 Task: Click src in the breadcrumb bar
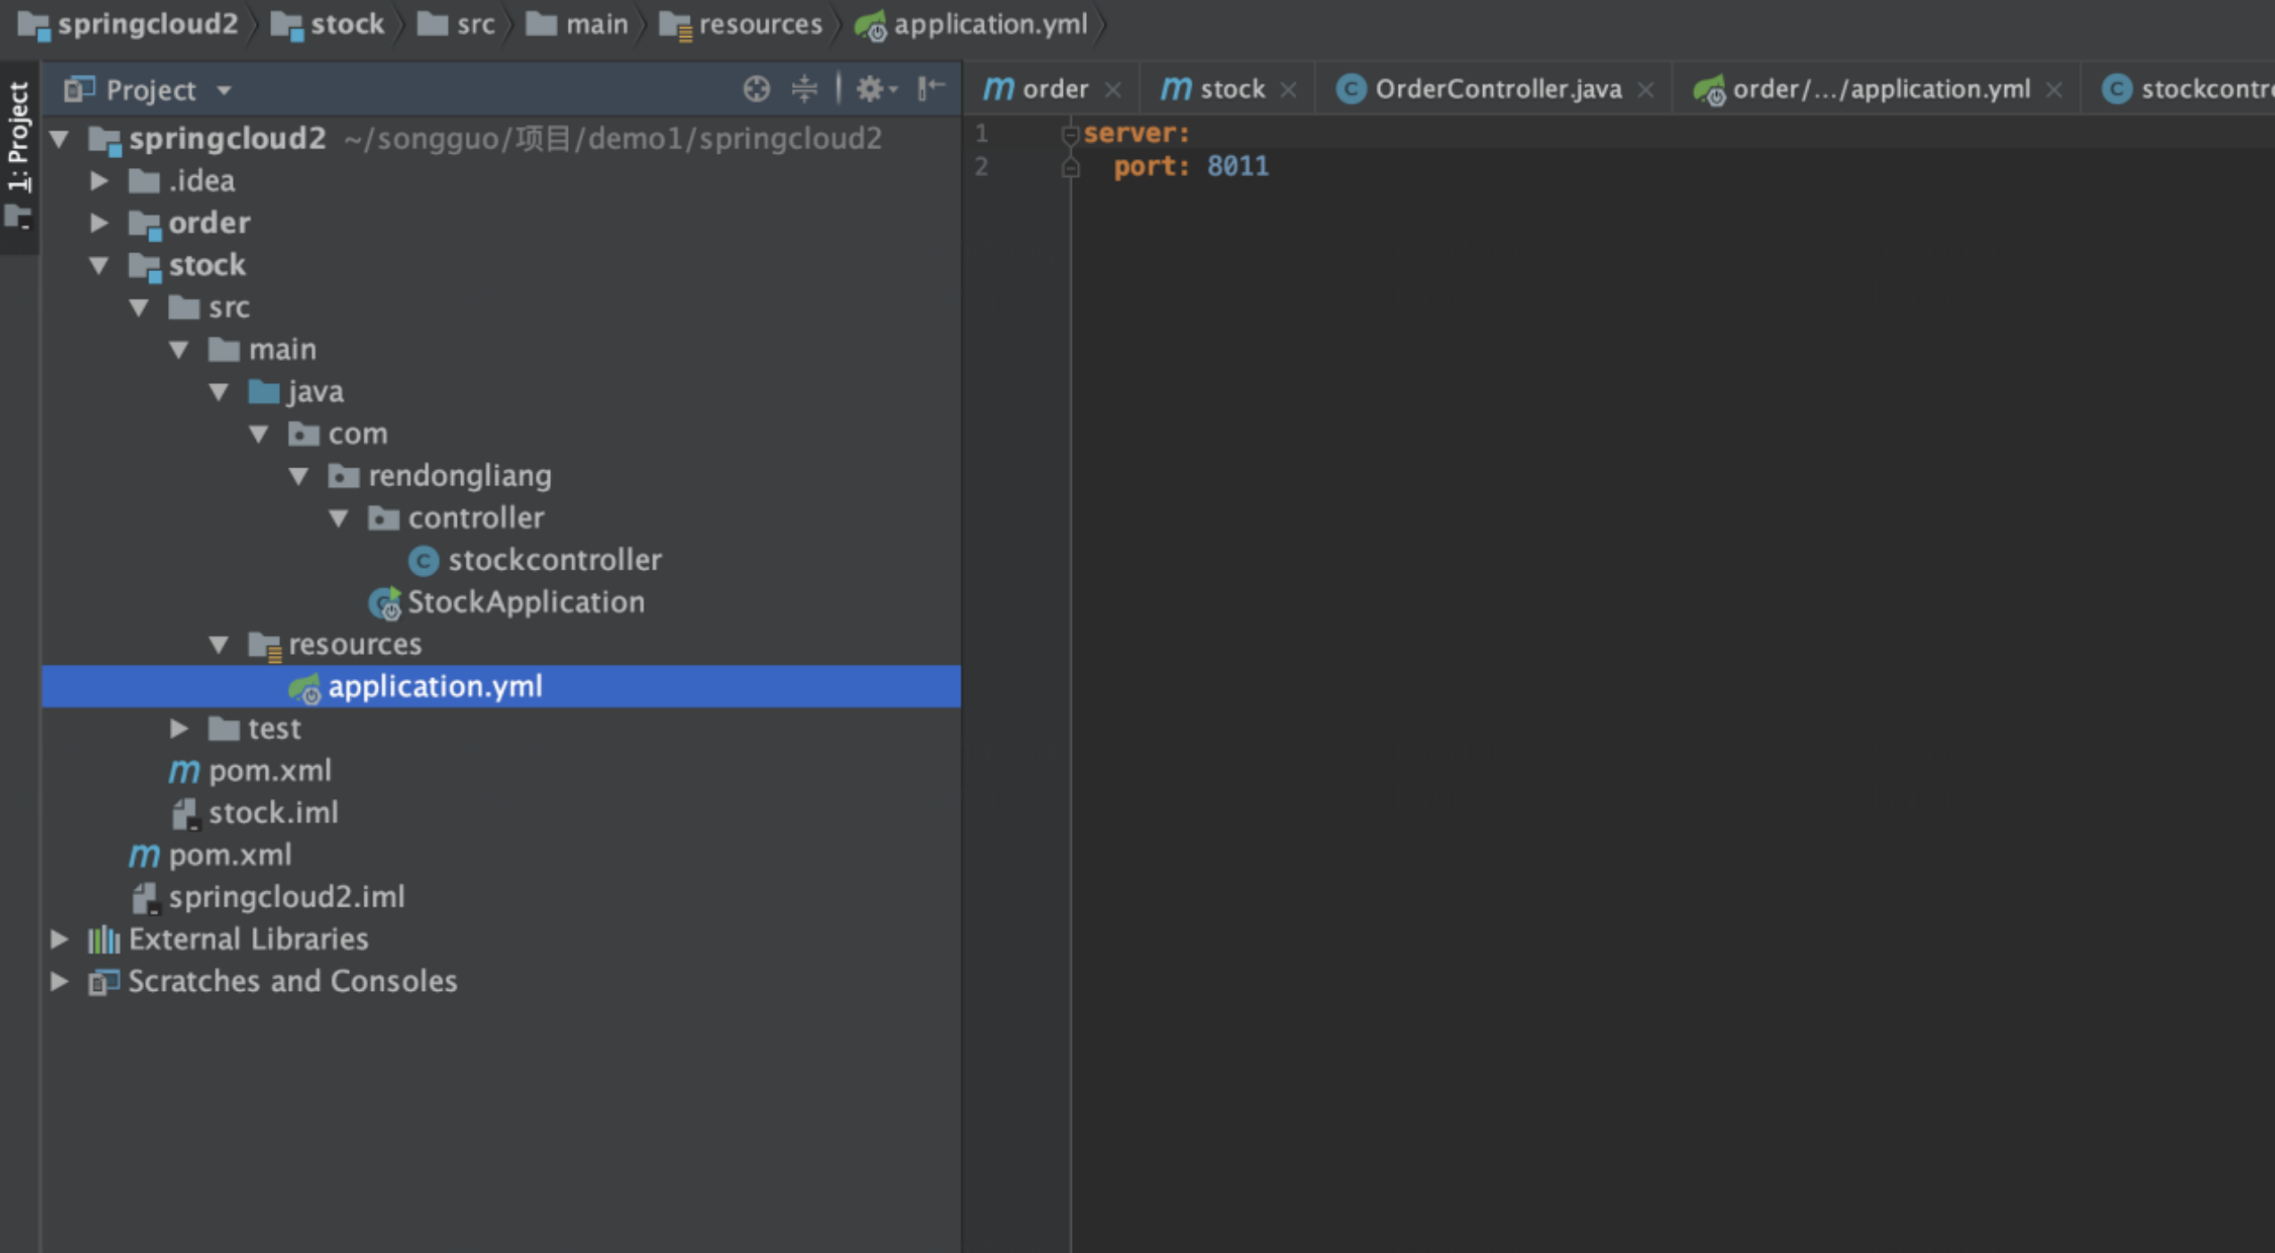pyautogui.click(x=456, y=24)
